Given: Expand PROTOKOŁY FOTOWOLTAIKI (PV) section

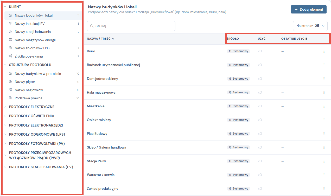Looking at the screenshot, I should (5, 144).
